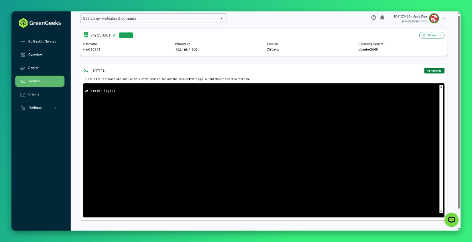Open the Power dropdown button
The height and width of the screenshot is (242, 472).
tap(432, 35)
